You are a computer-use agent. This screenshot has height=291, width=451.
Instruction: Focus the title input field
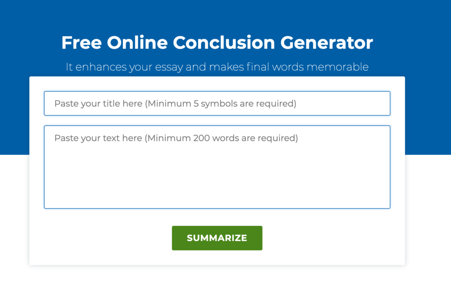click(217, 104)
